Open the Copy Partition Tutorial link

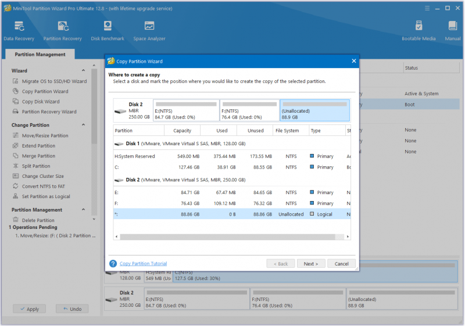pyautogui.click(x=143, y=263)
